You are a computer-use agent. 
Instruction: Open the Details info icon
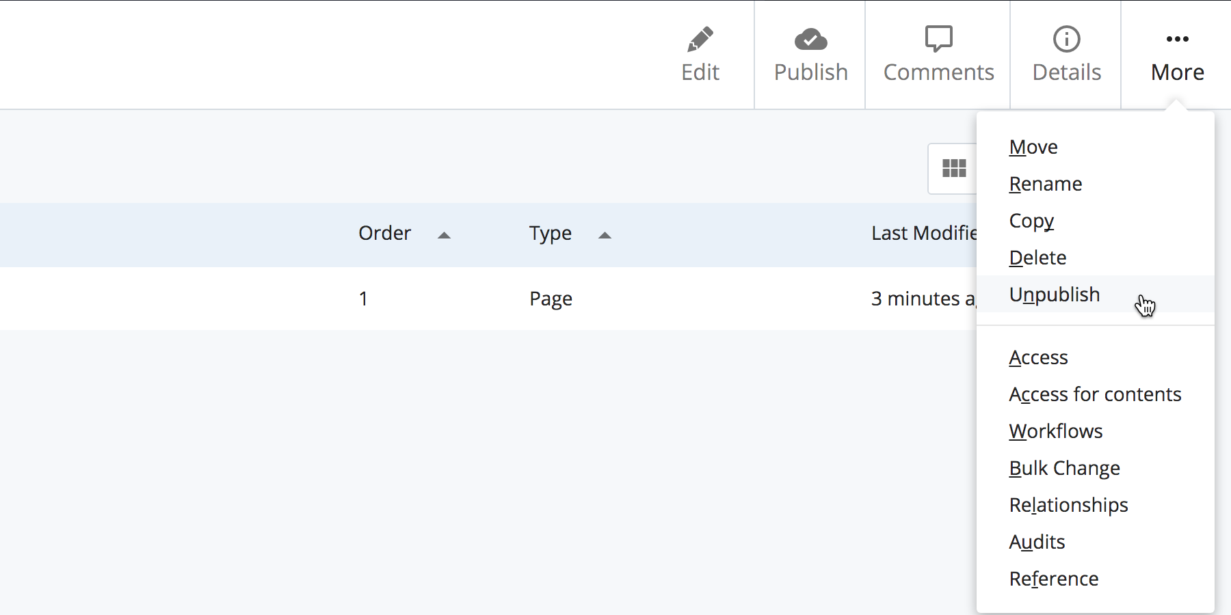tap(1066, 40)
